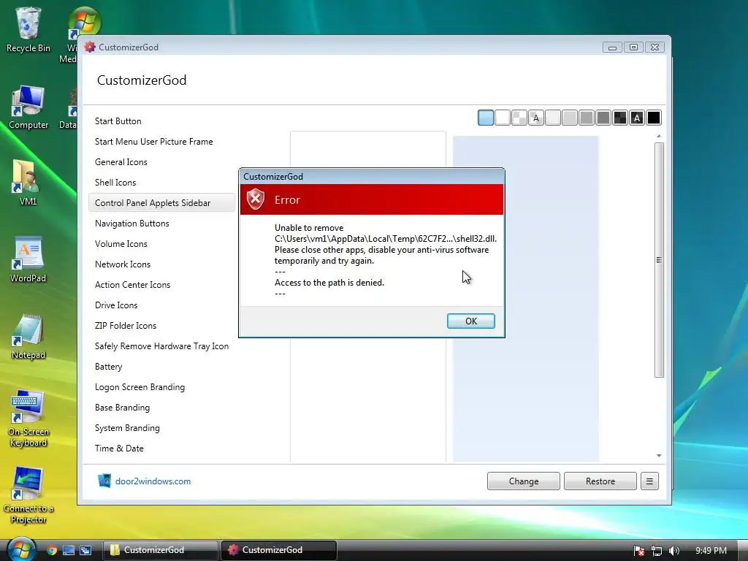748x561 pixels.
Task: Switch to CustomizerGod app taskbar button
Action: (x=278, y=550)
